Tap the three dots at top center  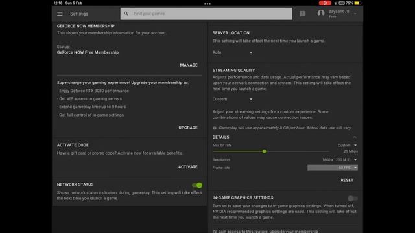[207, 3]
